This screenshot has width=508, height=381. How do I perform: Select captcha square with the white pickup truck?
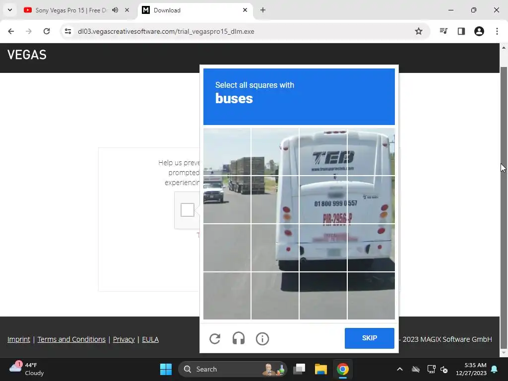pyautogui.click(x=227, y=199)
